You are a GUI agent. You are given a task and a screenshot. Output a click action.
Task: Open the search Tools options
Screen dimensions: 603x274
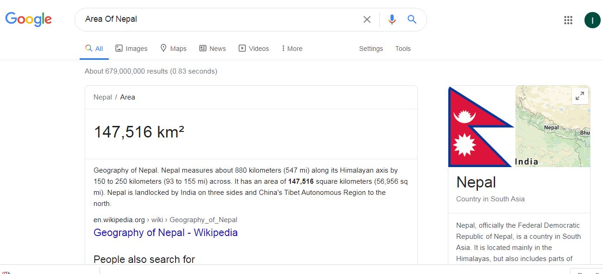[x=403, y=49]
